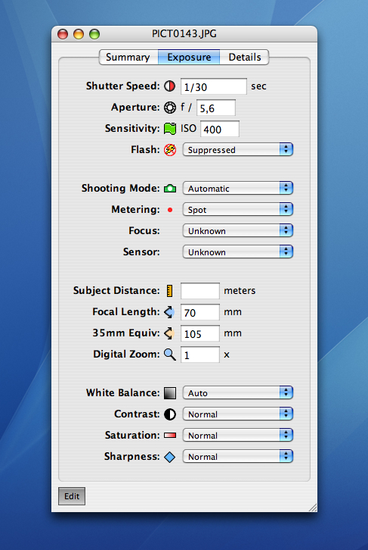Switch to the Summary tab
Viewport: 368px width, 550px height.
point(128,57)
